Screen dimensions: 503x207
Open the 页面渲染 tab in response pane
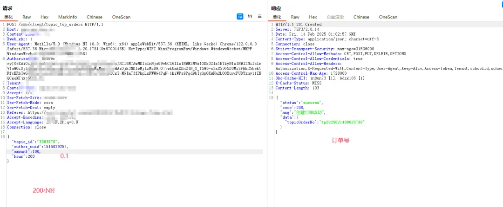pos(335,17)
